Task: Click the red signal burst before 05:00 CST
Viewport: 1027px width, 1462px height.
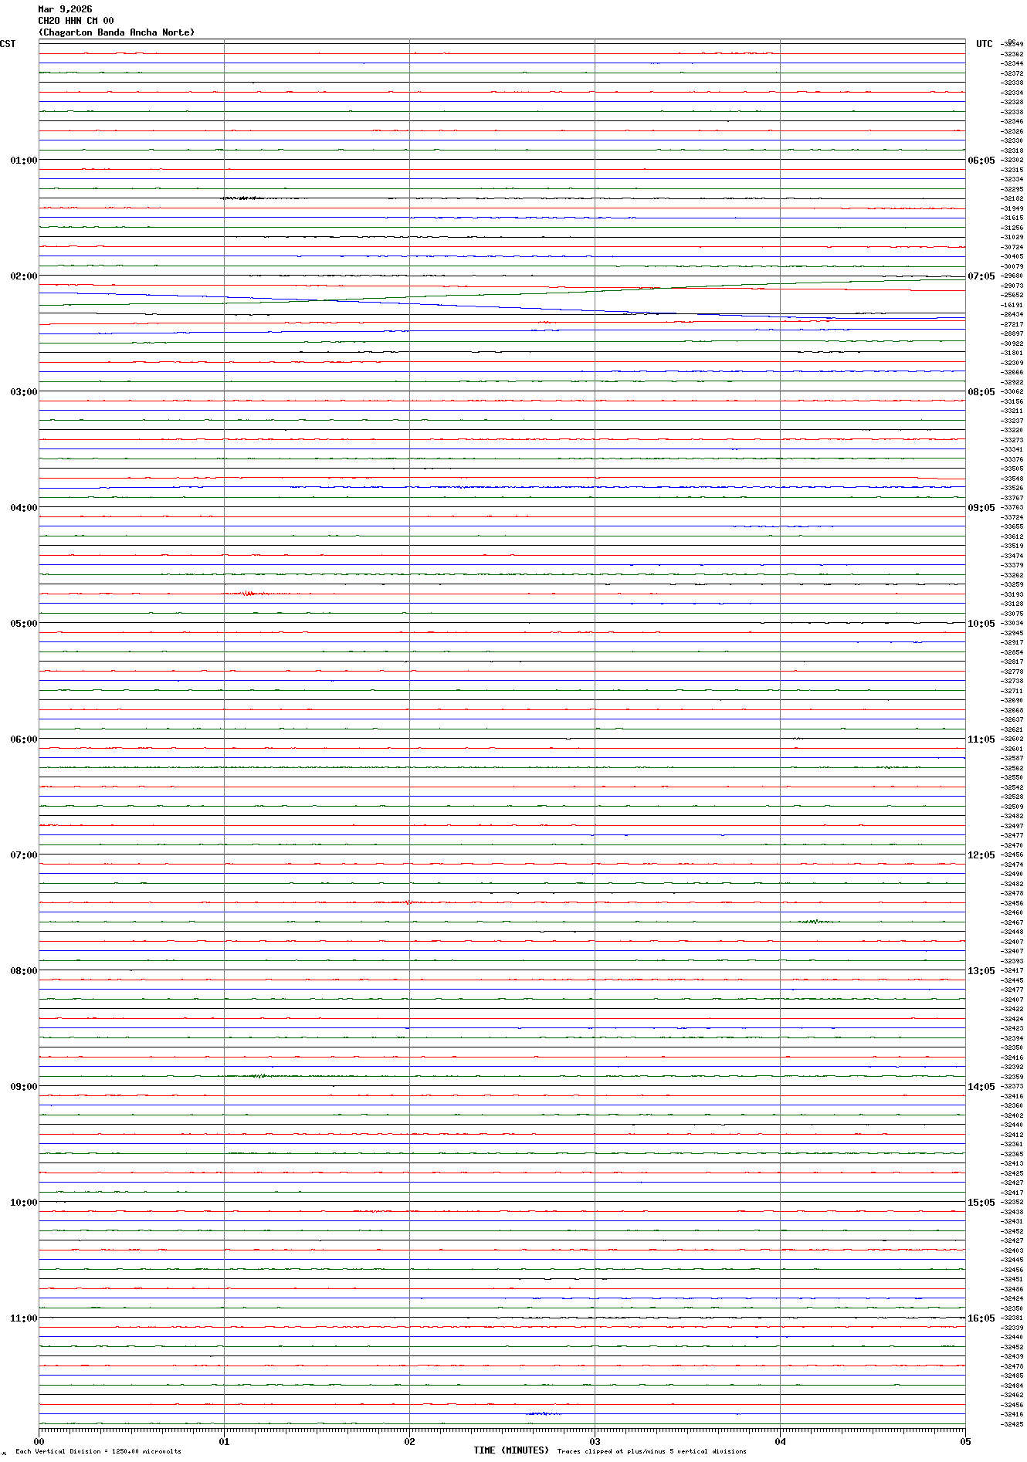Action: (x=249, y=594)
